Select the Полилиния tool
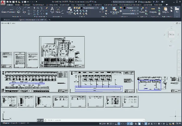 [11, 10]
